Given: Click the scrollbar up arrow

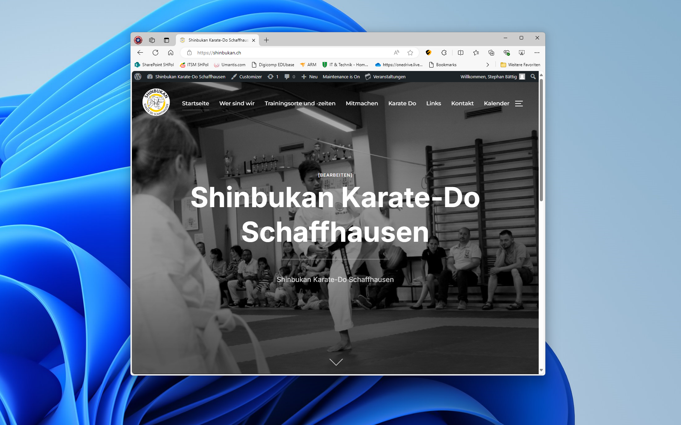Looking at the screenshot, I should [x=541, y=75].
